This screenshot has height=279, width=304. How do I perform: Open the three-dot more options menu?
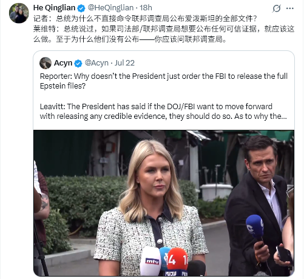pos(290,8)
